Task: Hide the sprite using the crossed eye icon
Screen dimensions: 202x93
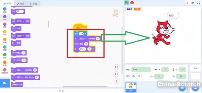Action: [x=139, y=76]
